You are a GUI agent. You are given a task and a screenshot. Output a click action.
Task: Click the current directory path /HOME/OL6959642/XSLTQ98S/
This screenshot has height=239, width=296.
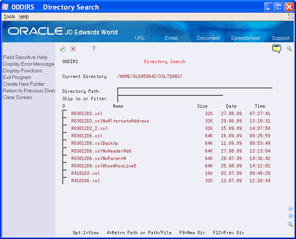click(150, 76)
